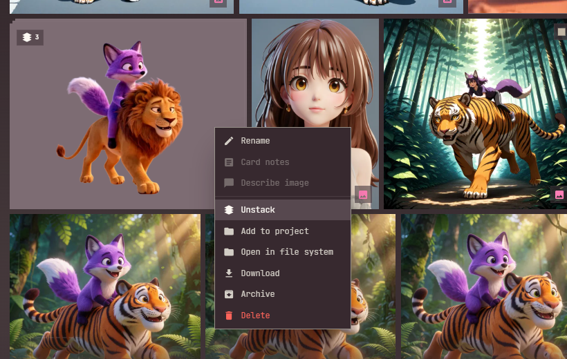Click the red Delete menu entry
The image size is (567, 359).
[282, 316]
